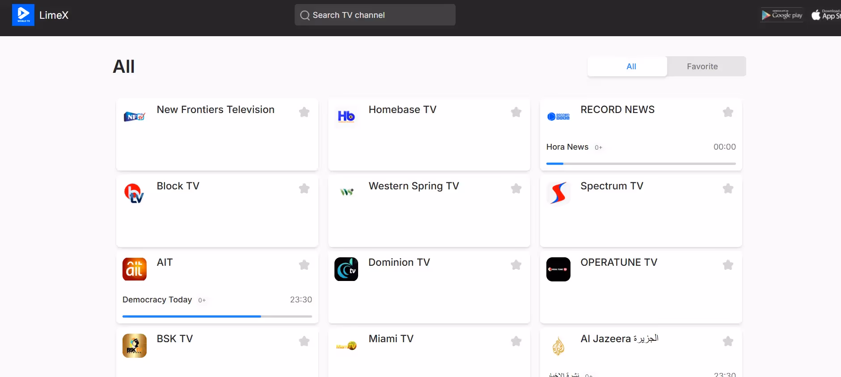Viewport: 841px width, 377px height.
Task: Open the Al Jazeera channel title
Action: pyautogui.click(x=619, y=339)
